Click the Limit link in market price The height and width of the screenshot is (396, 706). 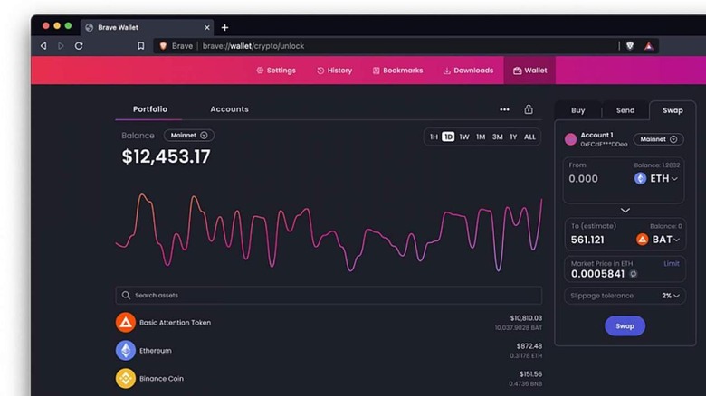[x=672, y=263]
